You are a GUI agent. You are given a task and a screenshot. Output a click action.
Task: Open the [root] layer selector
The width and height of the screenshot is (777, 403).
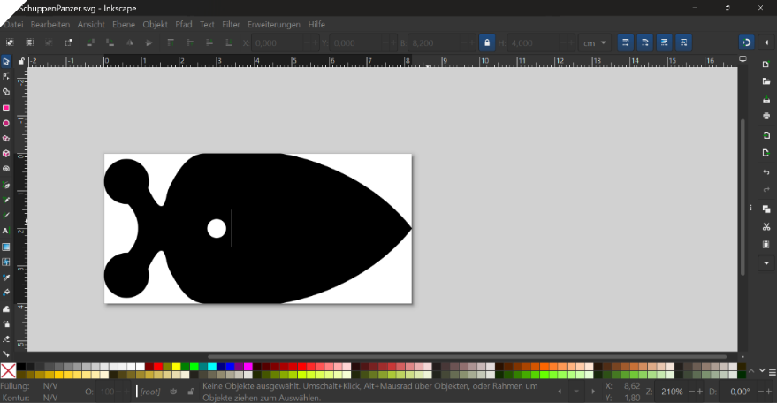[x=149, y=392]
